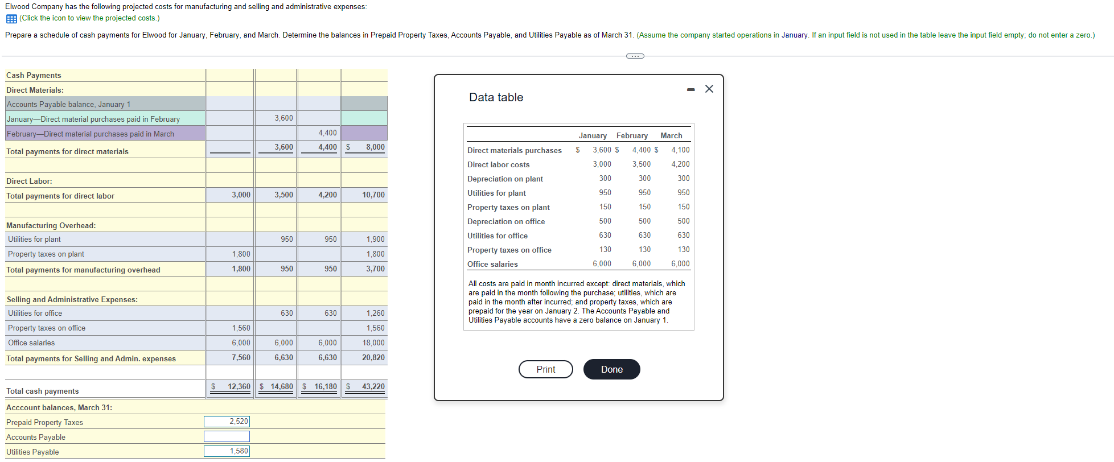Click the Utilities Payable input field
The image size is (1114, 462).
click(227, 451)
